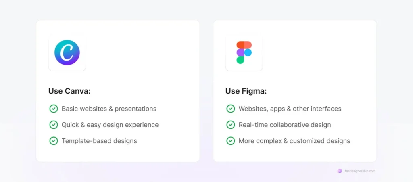
Task: Select the Real-time collaborative design text
Action: [x=285, y=125]
